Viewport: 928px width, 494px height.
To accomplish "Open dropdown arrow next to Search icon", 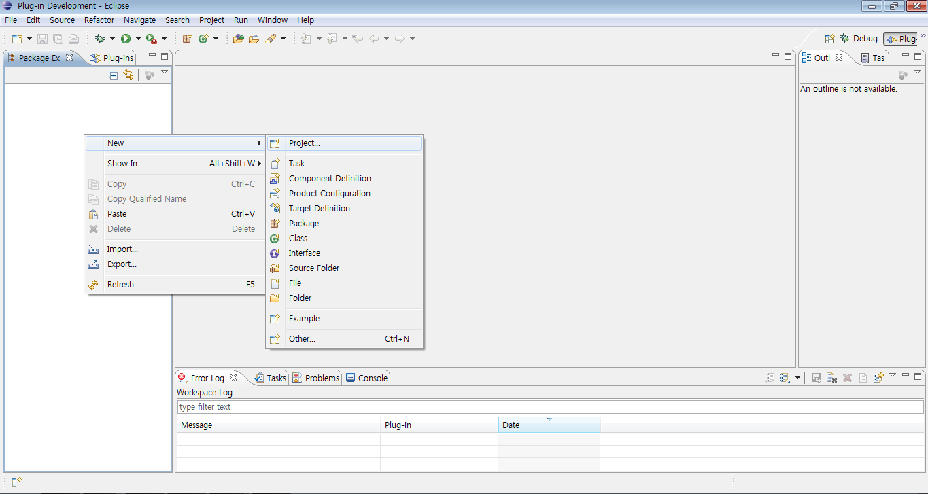I will [283, 39].
